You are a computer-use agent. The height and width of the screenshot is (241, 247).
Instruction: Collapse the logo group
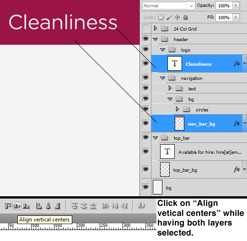pos(162,50)
